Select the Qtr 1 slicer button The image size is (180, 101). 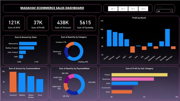[113, 9]
